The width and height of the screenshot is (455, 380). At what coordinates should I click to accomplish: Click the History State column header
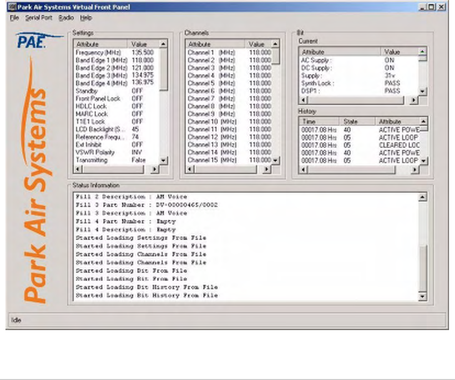(x=357, y=121)
